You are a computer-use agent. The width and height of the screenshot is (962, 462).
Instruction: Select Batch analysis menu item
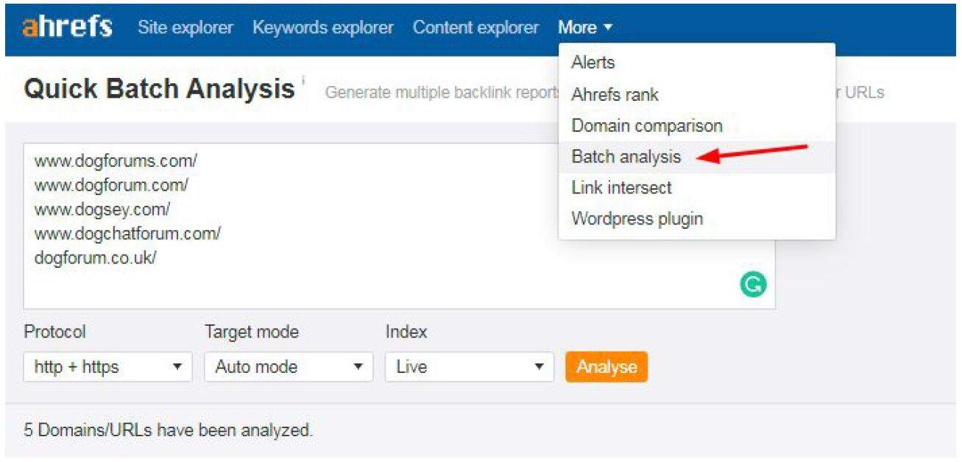click(x=626, y=157)
